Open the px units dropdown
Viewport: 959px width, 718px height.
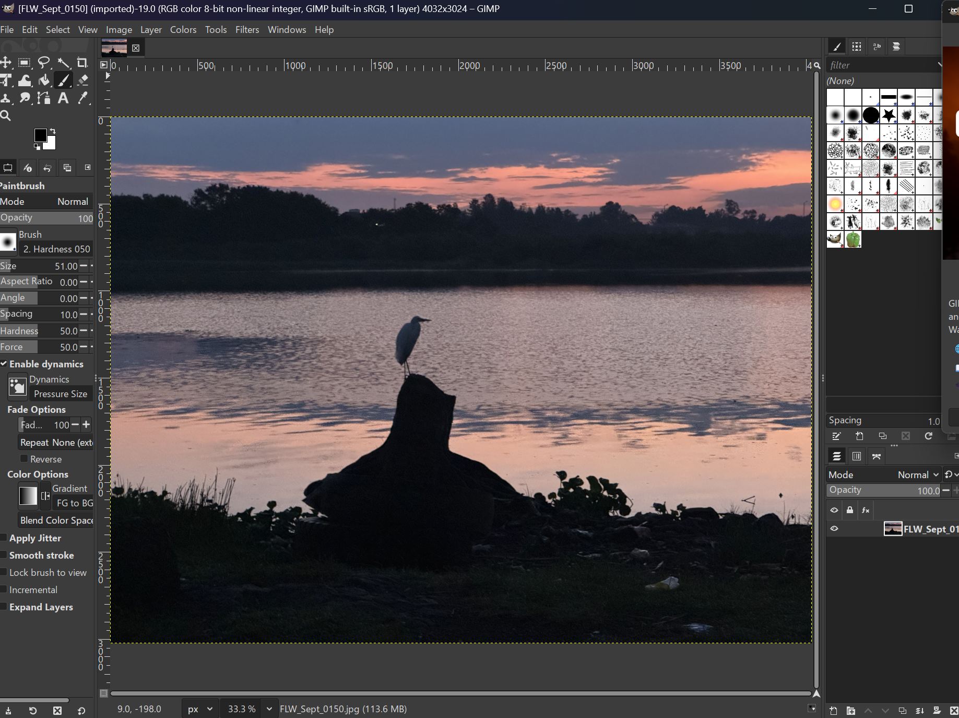point(199,709)
